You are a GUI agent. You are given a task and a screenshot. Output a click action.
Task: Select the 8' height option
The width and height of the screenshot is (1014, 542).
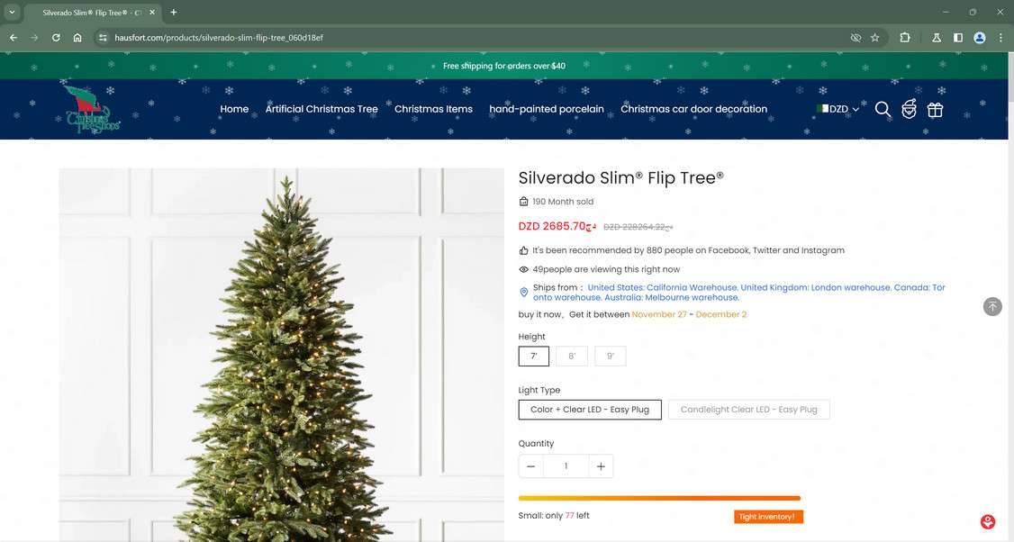pos(572,357)
